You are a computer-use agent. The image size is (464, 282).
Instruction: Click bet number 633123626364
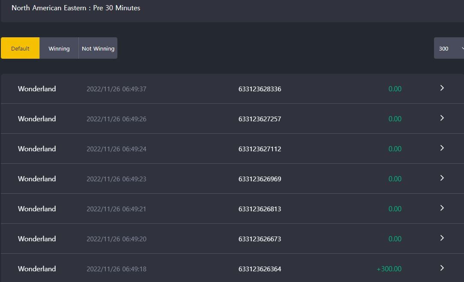(x=260, y=269)
